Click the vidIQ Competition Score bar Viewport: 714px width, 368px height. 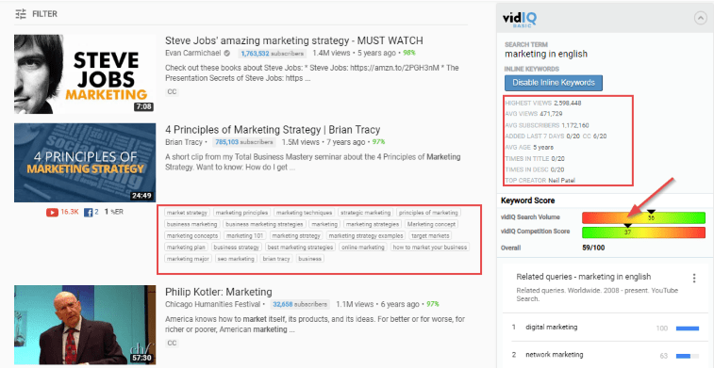coord(643,232)
